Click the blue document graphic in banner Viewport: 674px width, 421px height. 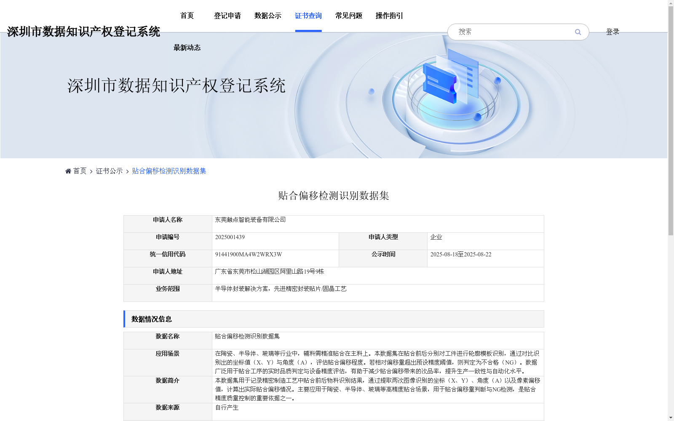[x=450, y=77]
